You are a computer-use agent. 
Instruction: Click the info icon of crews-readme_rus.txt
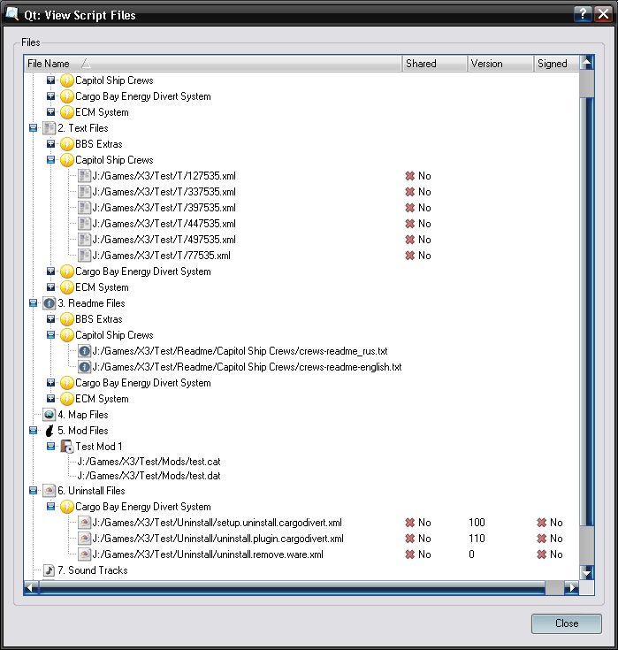click(x=84, y=351)
